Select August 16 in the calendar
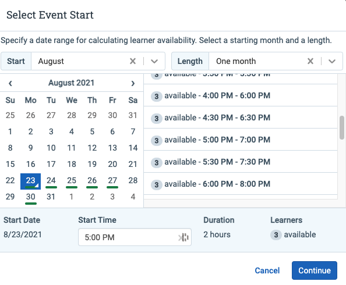 tap(30, 165)
